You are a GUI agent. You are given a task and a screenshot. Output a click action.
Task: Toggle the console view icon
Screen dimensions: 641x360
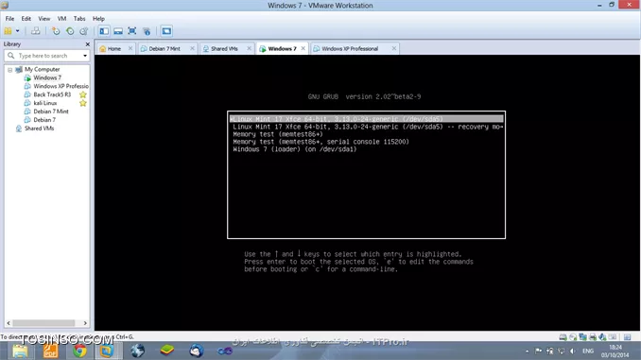pyautogui.click(x=166, y=31)
